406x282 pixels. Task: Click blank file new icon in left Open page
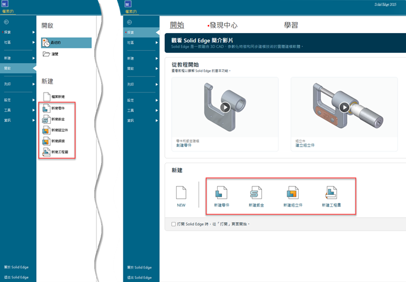(x=47, y=96)
